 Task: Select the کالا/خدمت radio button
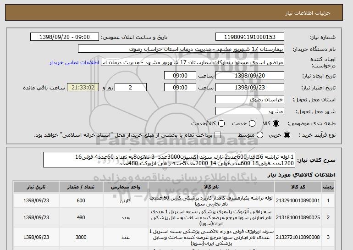(x=221, y=123)
